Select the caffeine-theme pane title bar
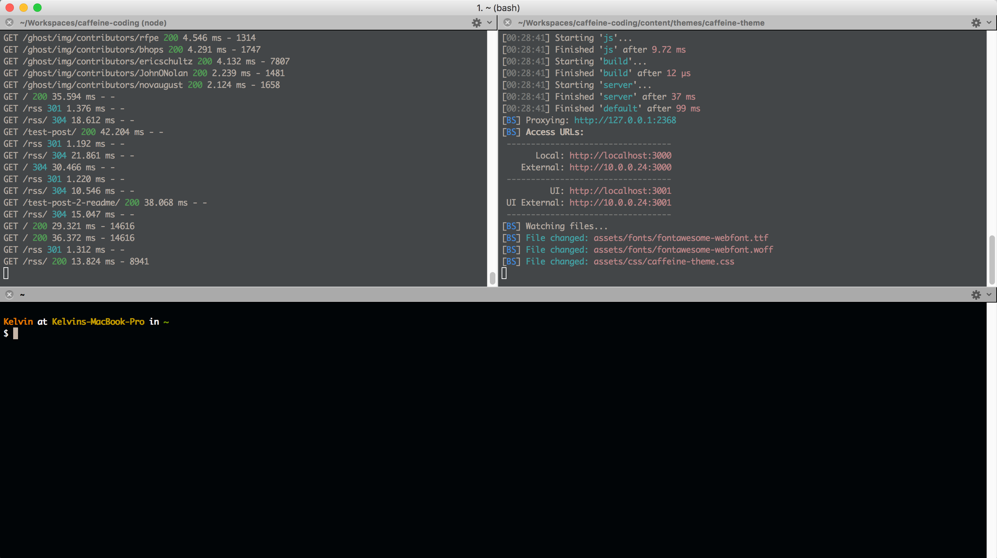 (x=641, y=23)
